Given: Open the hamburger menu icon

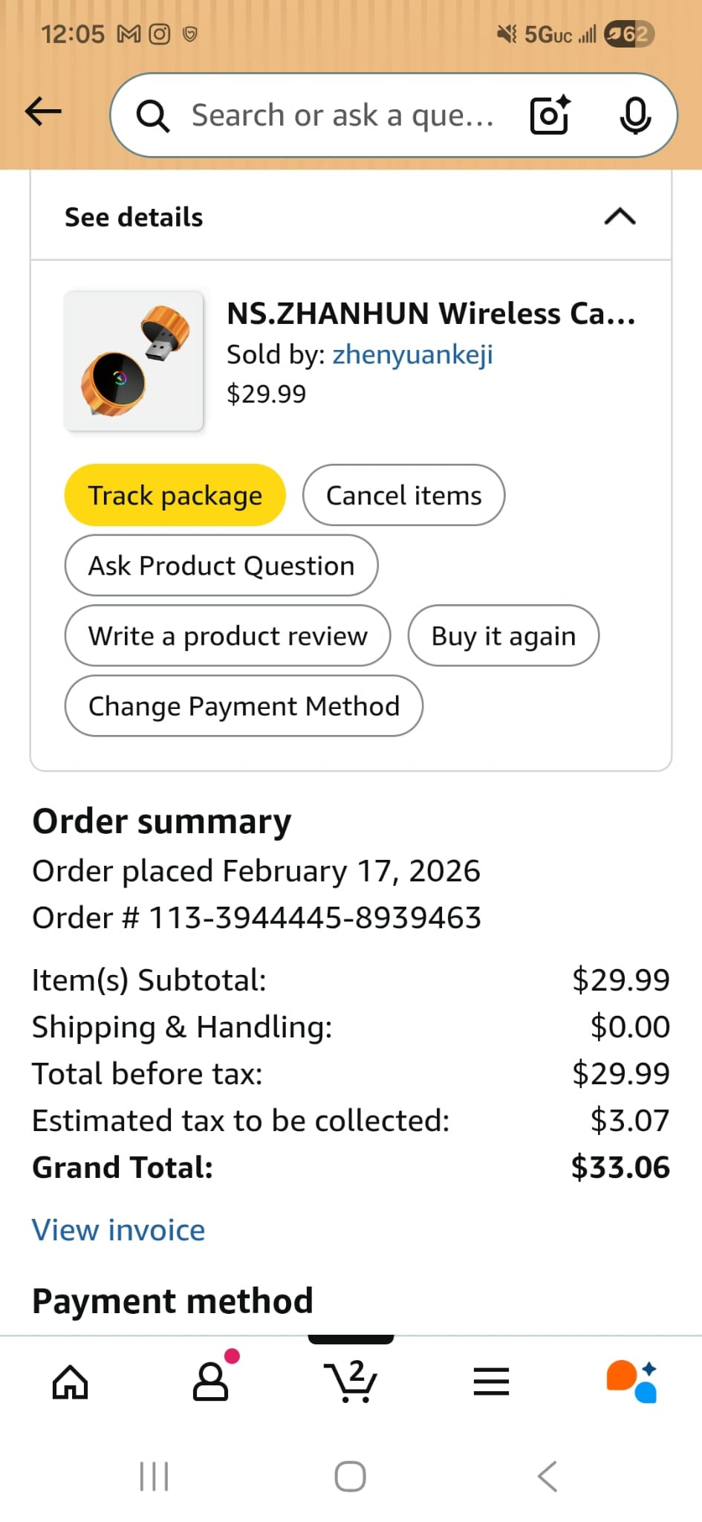Looking at the screenshot, I should coord(491,1382).
